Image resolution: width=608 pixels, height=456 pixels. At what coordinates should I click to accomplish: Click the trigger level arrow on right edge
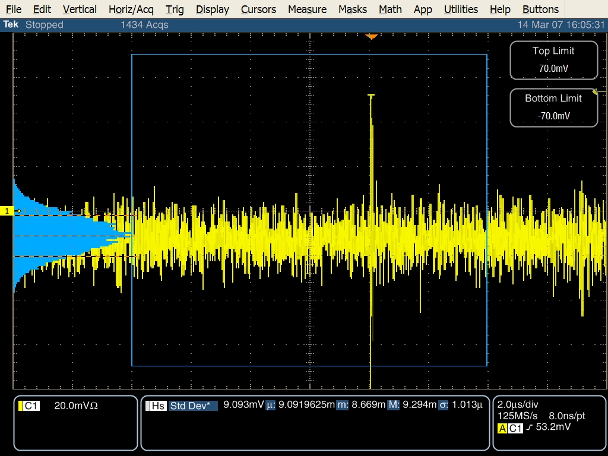pos(596,91)
